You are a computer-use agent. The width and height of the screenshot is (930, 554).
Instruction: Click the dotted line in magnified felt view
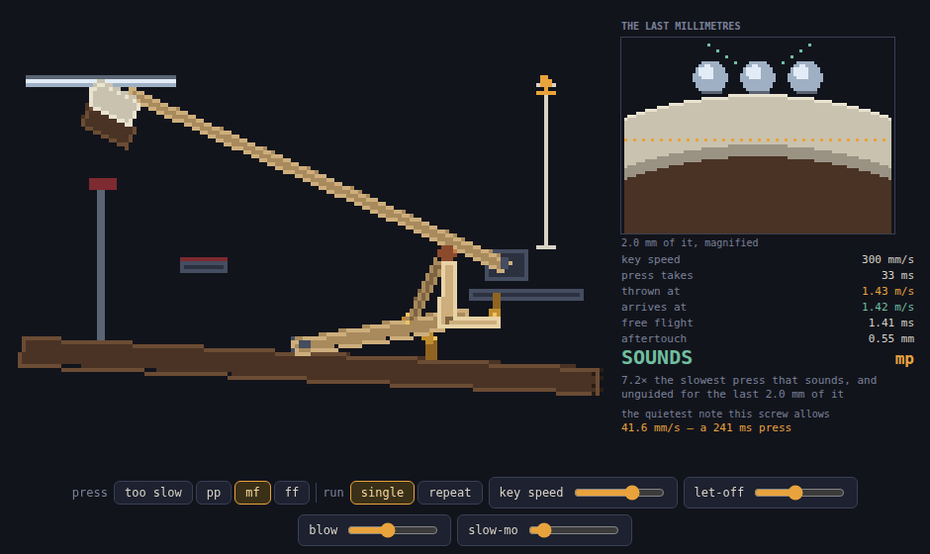click(758, 139)
